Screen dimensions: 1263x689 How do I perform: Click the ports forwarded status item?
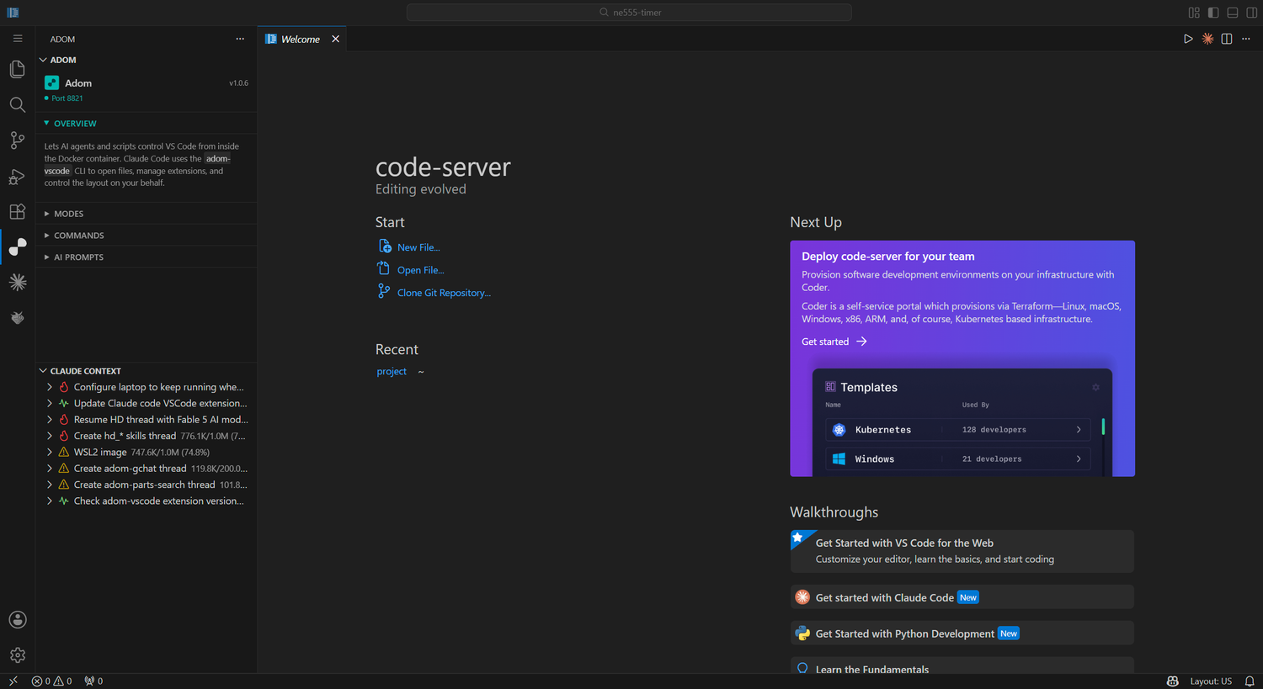click(x=93, y=681)
